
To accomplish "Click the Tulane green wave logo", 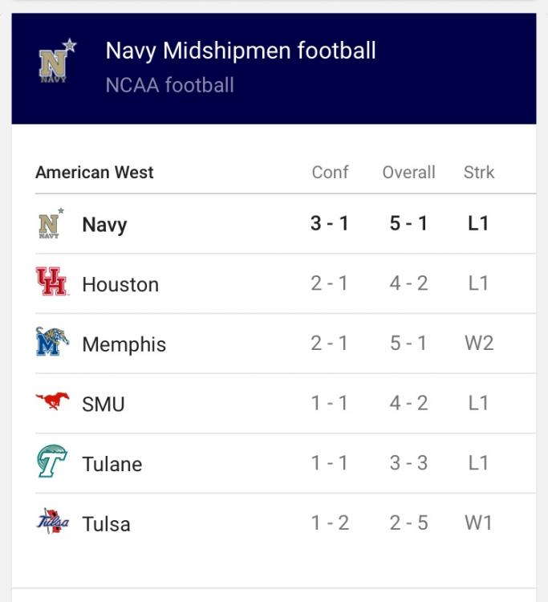I will 52,461.
